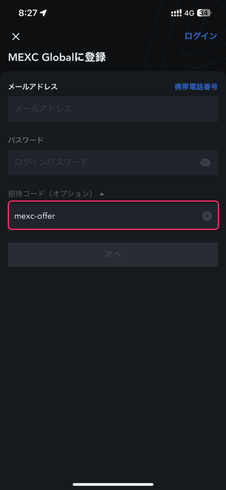Clear the mexc-offer invitation code
The image size is (226, 490).
point(207,216)
